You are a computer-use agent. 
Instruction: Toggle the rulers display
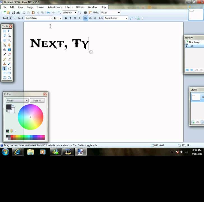point(90,13)
